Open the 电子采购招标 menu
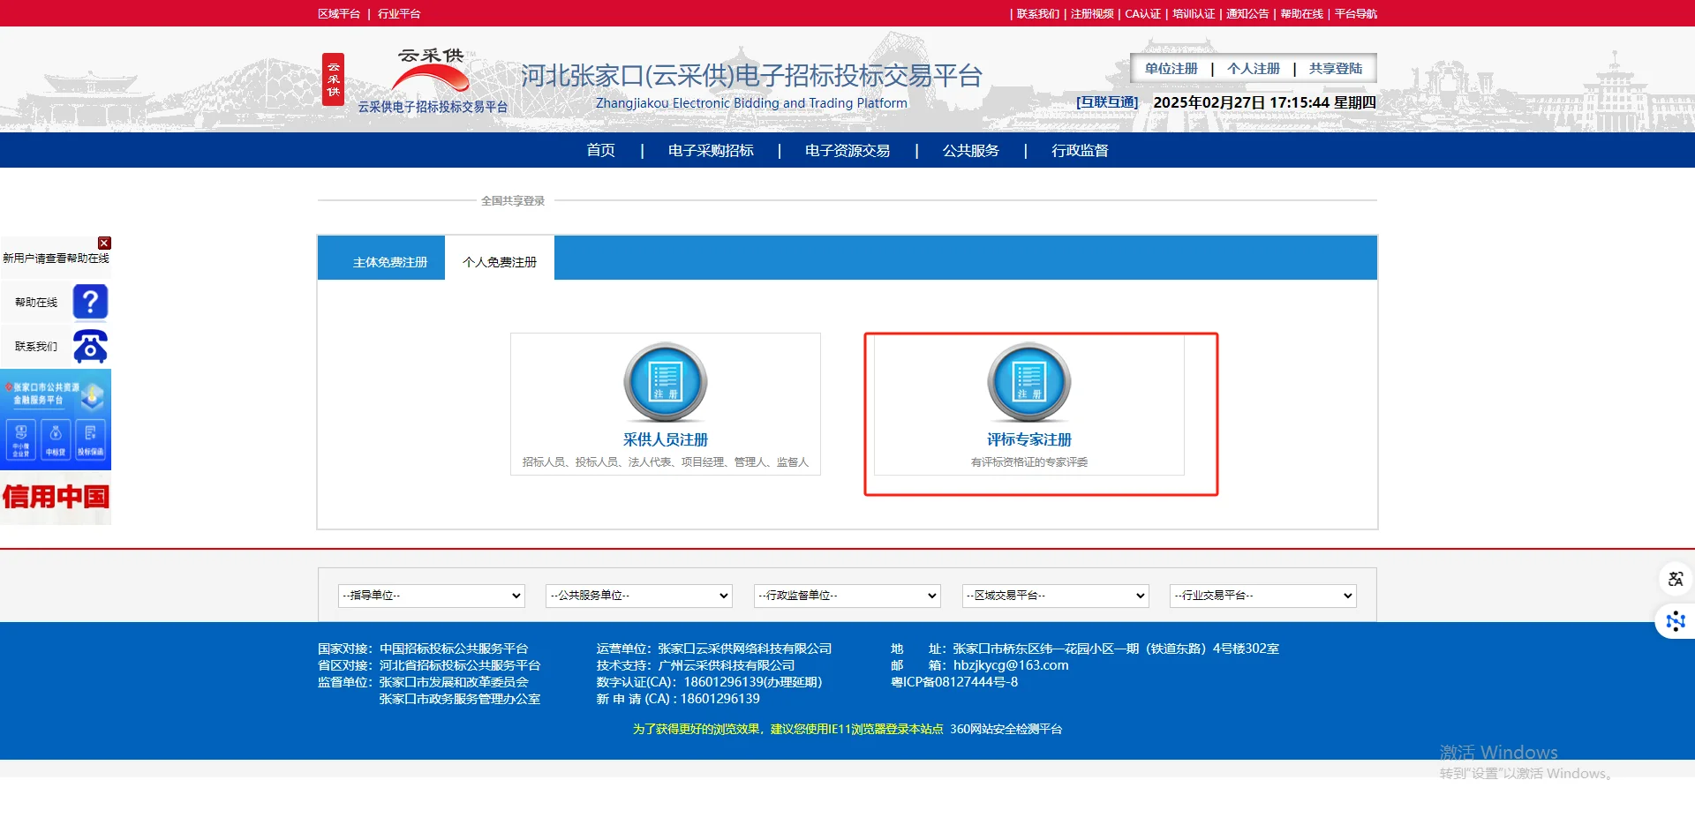This screenshot has height=825, width=1695. tap(711, 150)
